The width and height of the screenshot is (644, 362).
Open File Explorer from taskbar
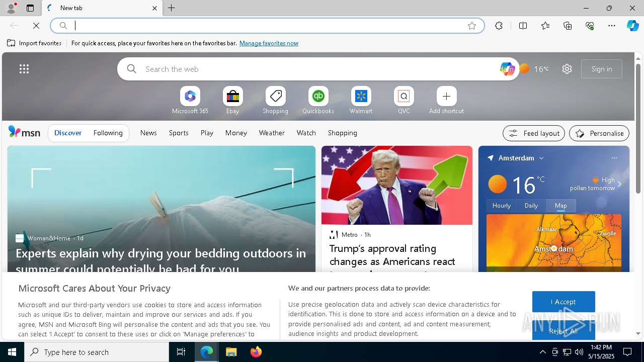tap(231, 352)
